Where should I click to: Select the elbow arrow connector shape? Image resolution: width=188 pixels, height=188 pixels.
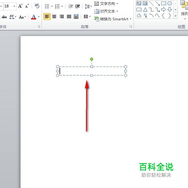[x=157, y=10]
